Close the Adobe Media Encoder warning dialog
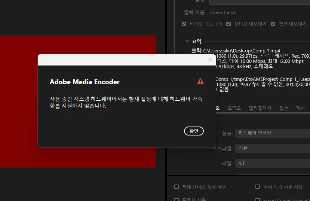 click(x=210, y=60)
